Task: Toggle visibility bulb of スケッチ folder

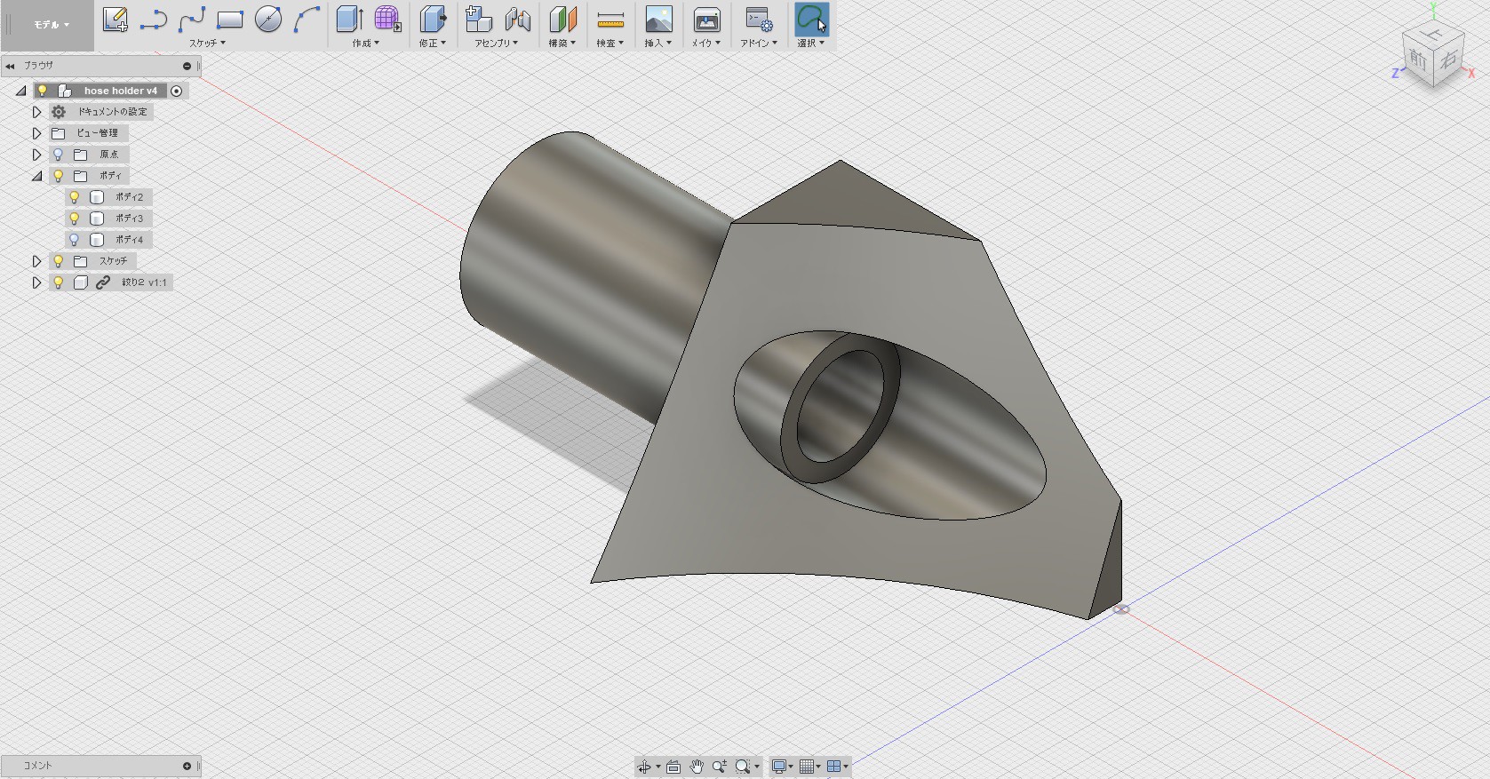Action: pos(59,261)
